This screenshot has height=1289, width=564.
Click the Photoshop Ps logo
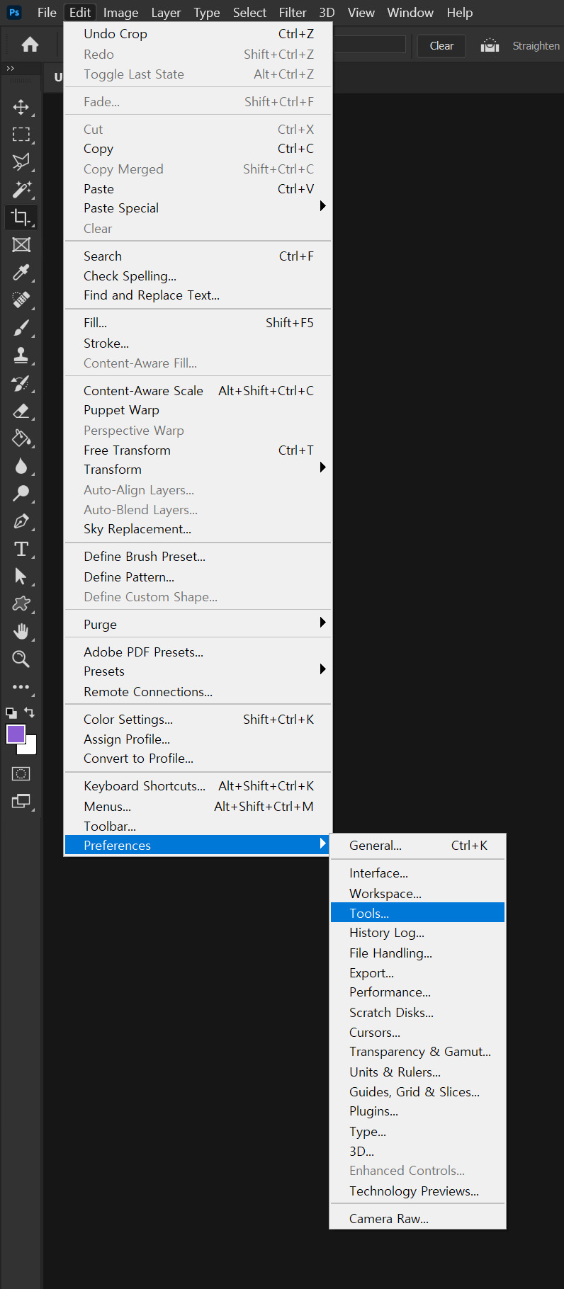point(14,13)
